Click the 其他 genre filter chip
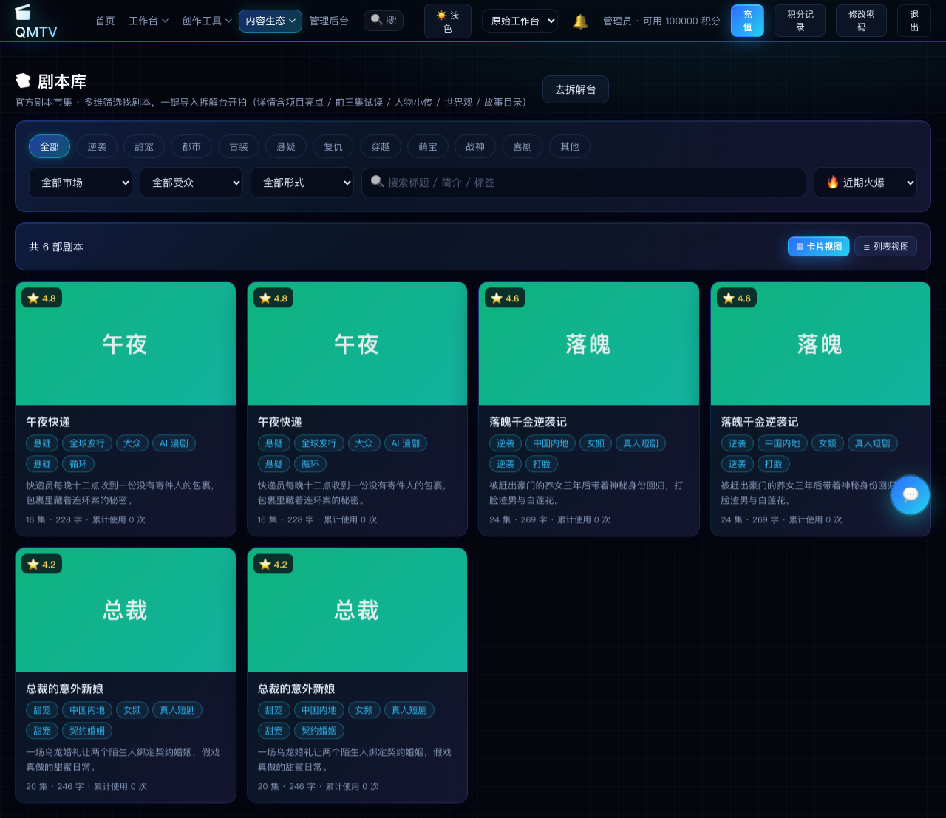The height and width of the screenshot is (818, 946). click(x=570, y=146)
